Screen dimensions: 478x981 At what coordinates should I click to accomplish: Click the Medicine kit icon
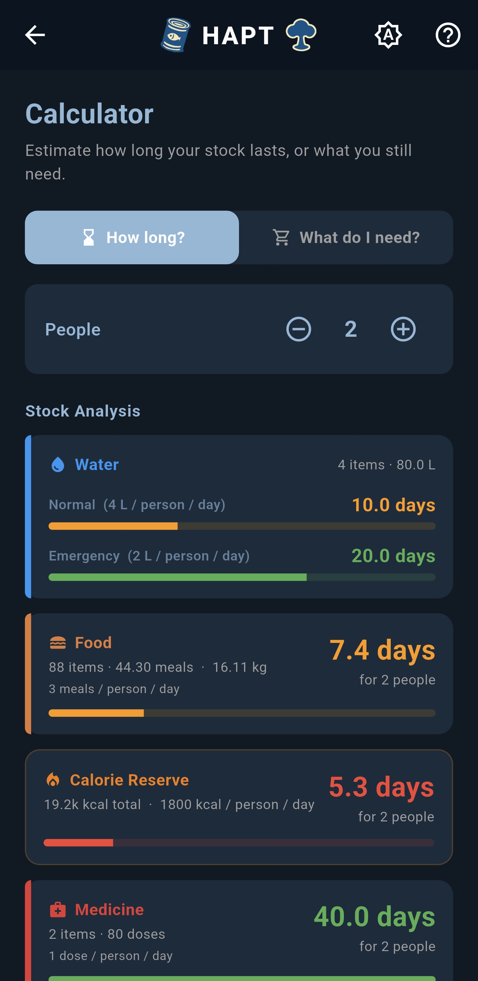(x=58, y=910)
